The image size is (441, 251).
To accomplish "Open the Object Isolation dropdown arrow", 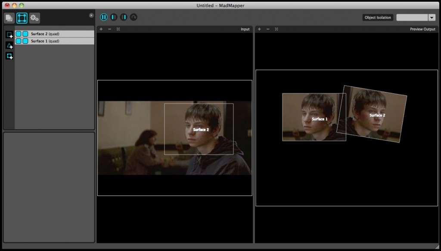I will coord(432,18).
